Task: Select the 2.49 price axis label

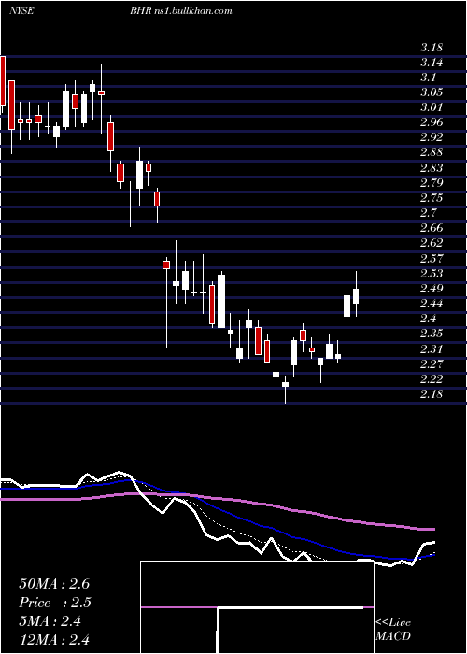Action: tap(432, 289)
